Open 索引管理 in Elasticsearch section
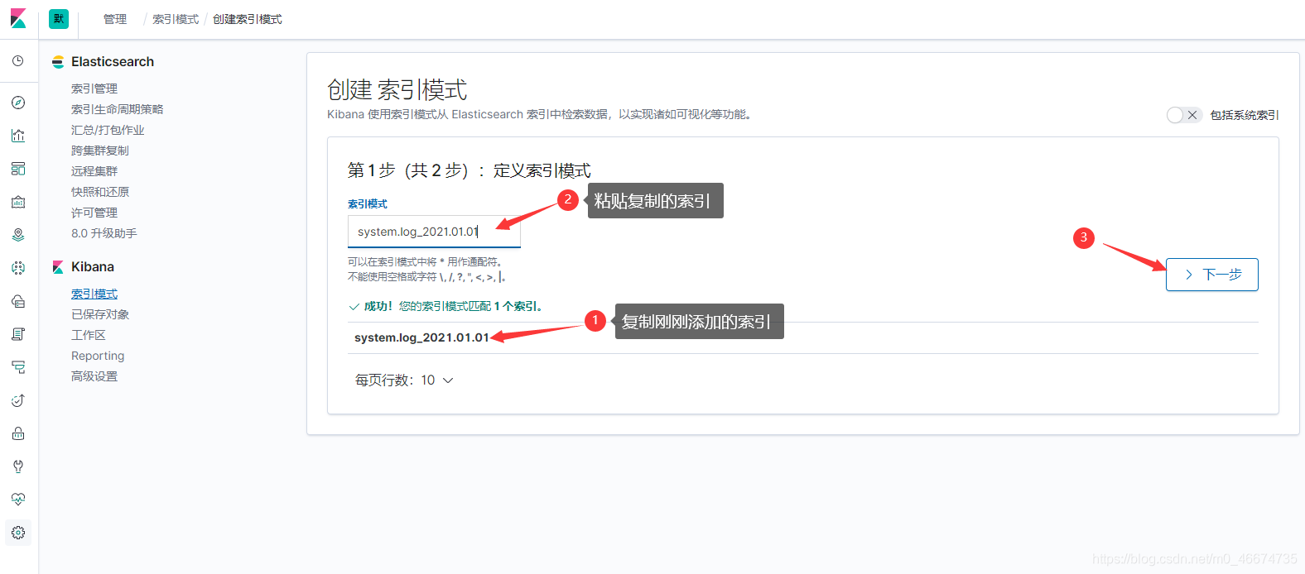This screenshot has width=1305, height=574. pyautogui.click(x=94, y=88)
